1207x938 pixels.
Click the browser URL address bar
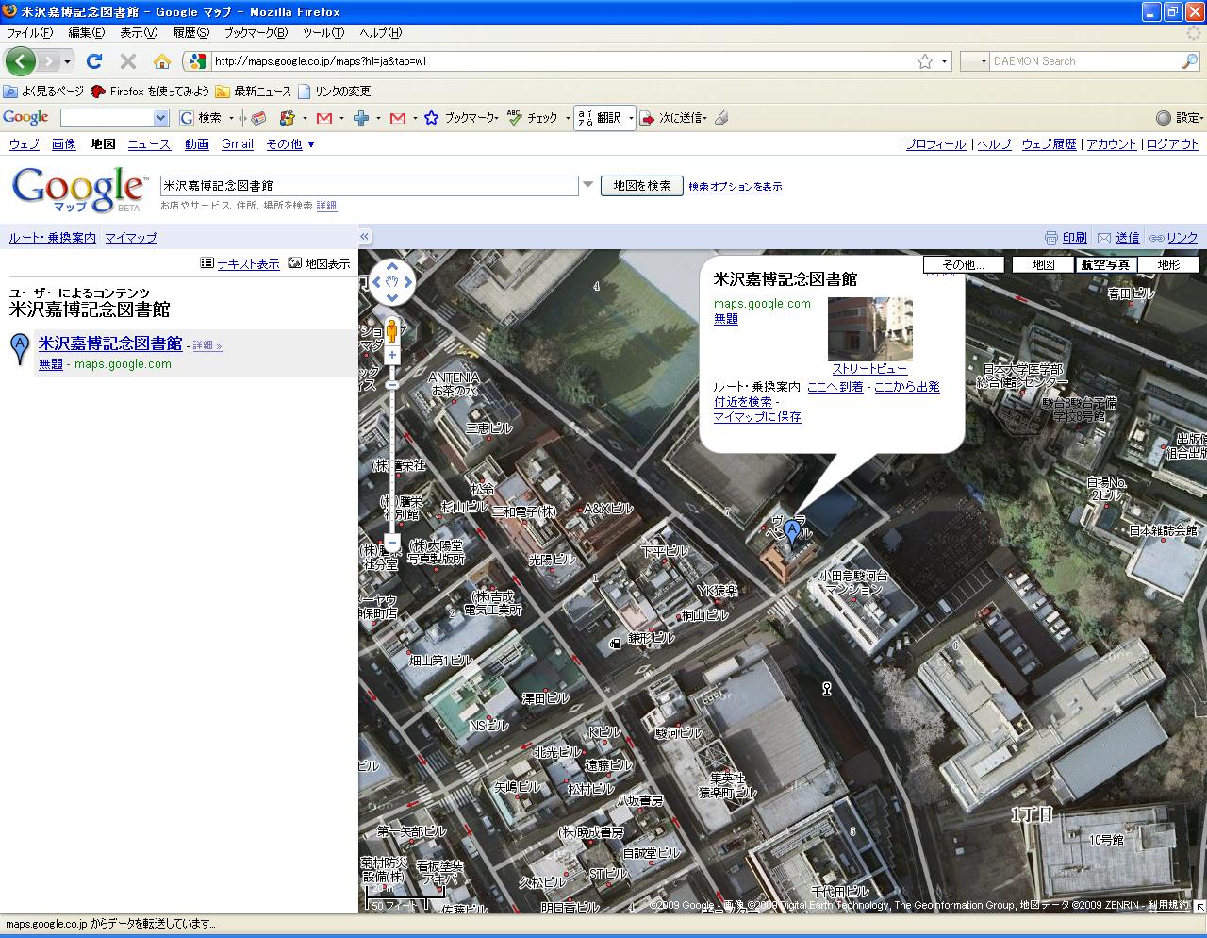point(563,61)
